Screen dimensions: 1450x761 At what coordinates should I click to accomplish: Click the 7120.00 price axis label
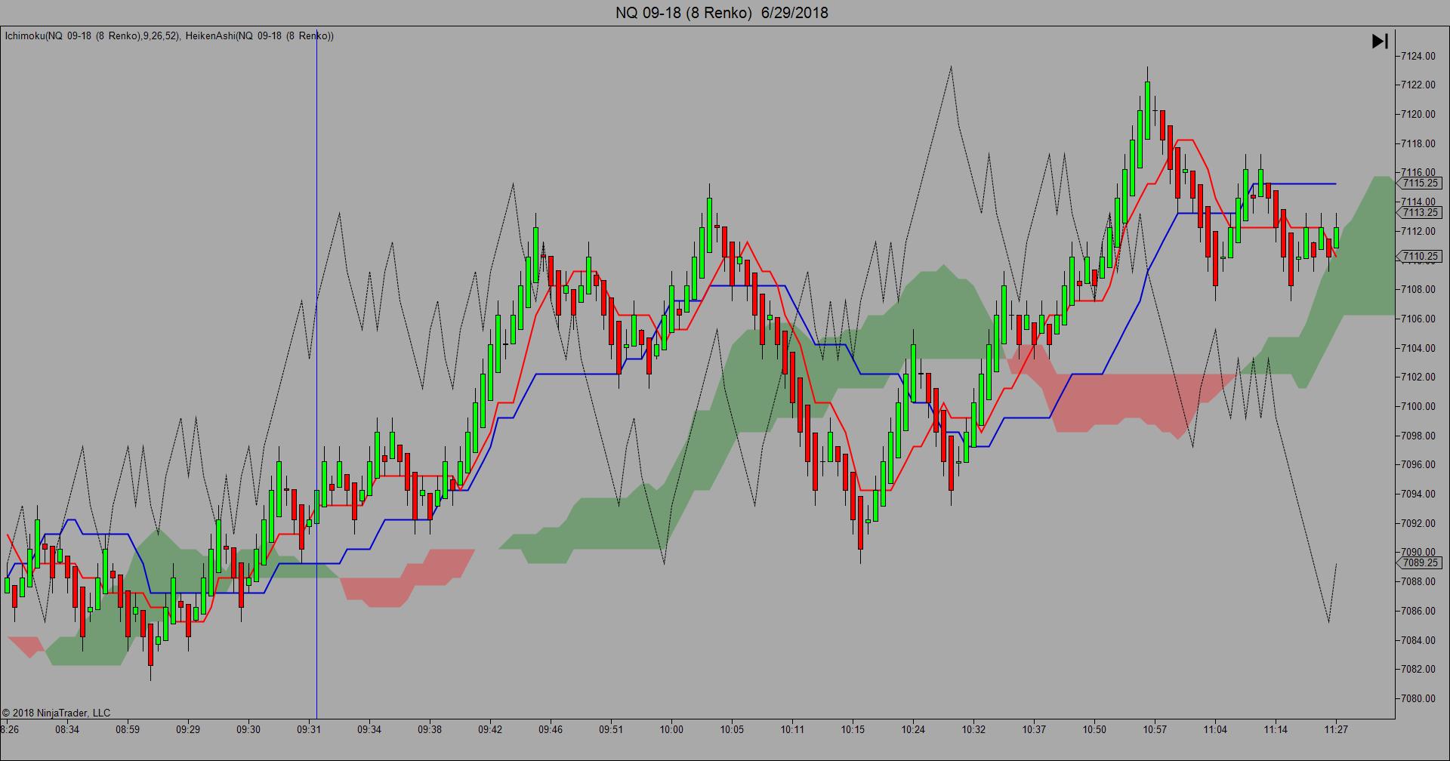click(x=1418, y=114)
